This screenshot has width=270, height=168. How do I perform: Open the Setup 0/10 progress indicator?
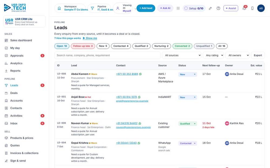tap(194, 8)
